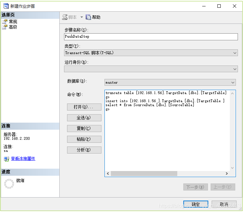Click the 帮助 toolbar label
The width and height of the screenshot is (244, 212).
point(96,17)
